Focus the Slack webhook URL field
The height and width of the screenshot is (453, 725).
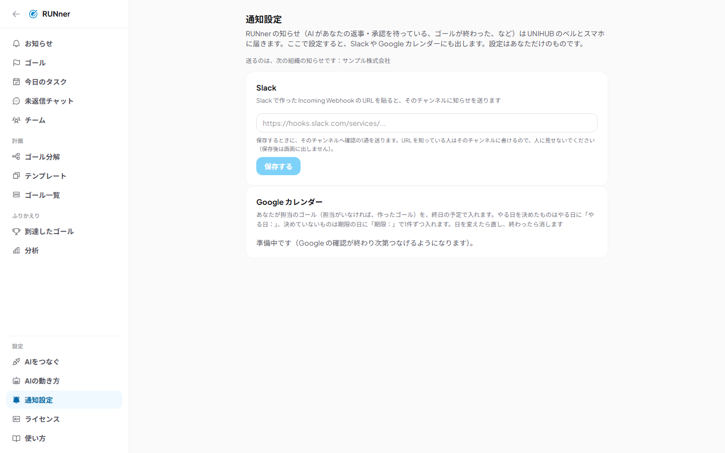[427, 123]
